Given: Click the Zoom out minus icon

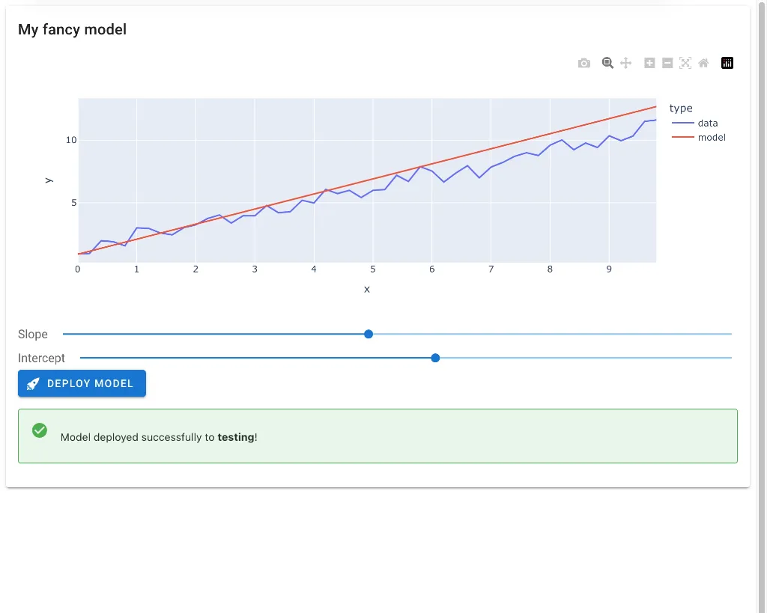Looking at the screenshot, I should click(x=667, y=64).
